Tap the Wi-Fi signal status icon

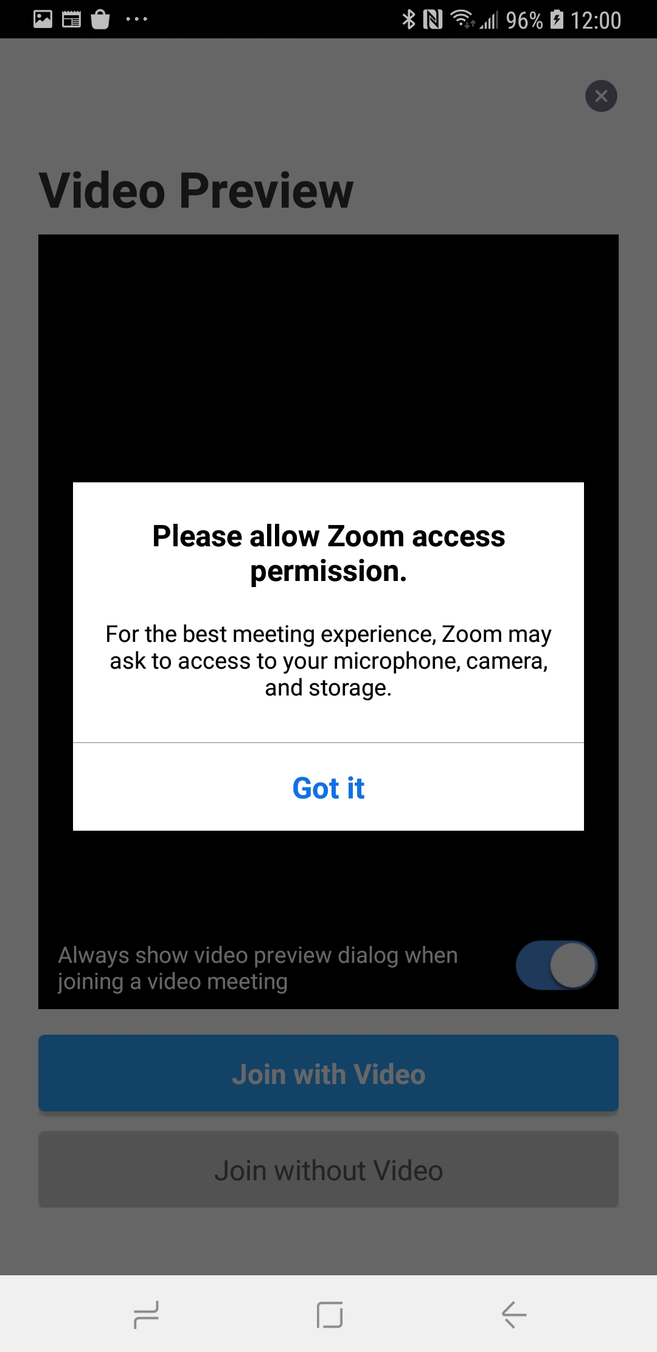click(462, 19)
